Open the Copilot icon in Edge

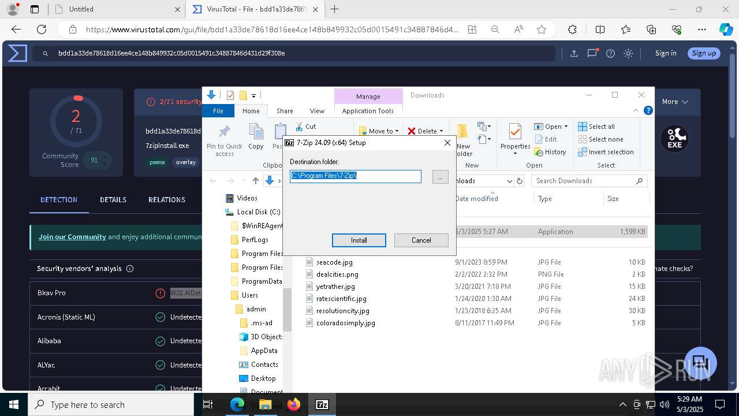[726, 29]
